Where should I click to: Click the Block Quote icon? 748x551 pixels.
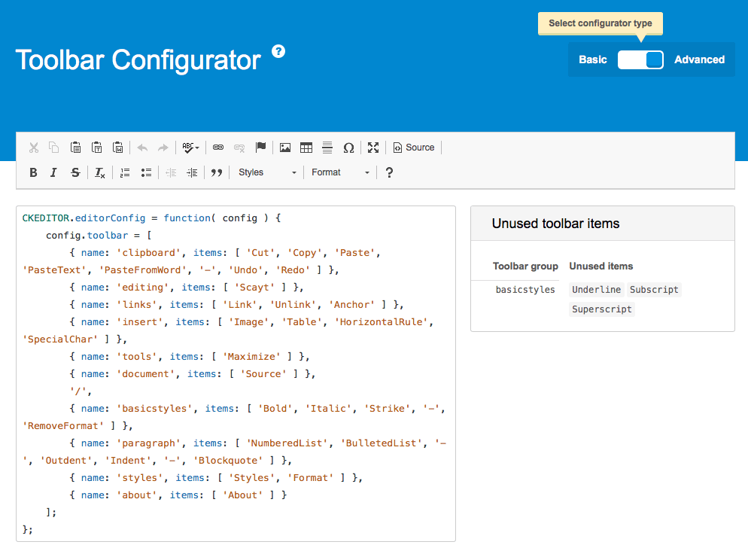coord(217,172)
